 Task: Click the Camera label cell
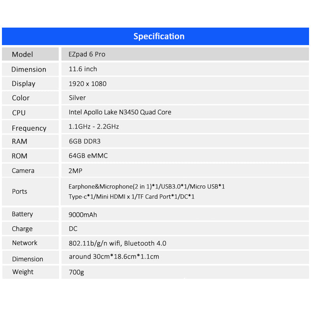point(23,171)
